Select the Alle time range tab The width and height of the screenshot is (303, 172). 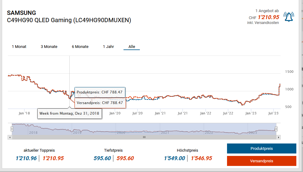(132, 47)
